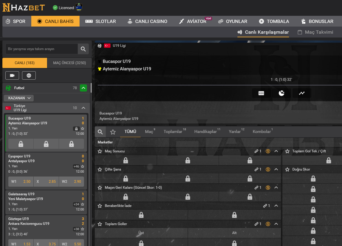Show favorite markets via star tab icon

[x=113, y=132]
